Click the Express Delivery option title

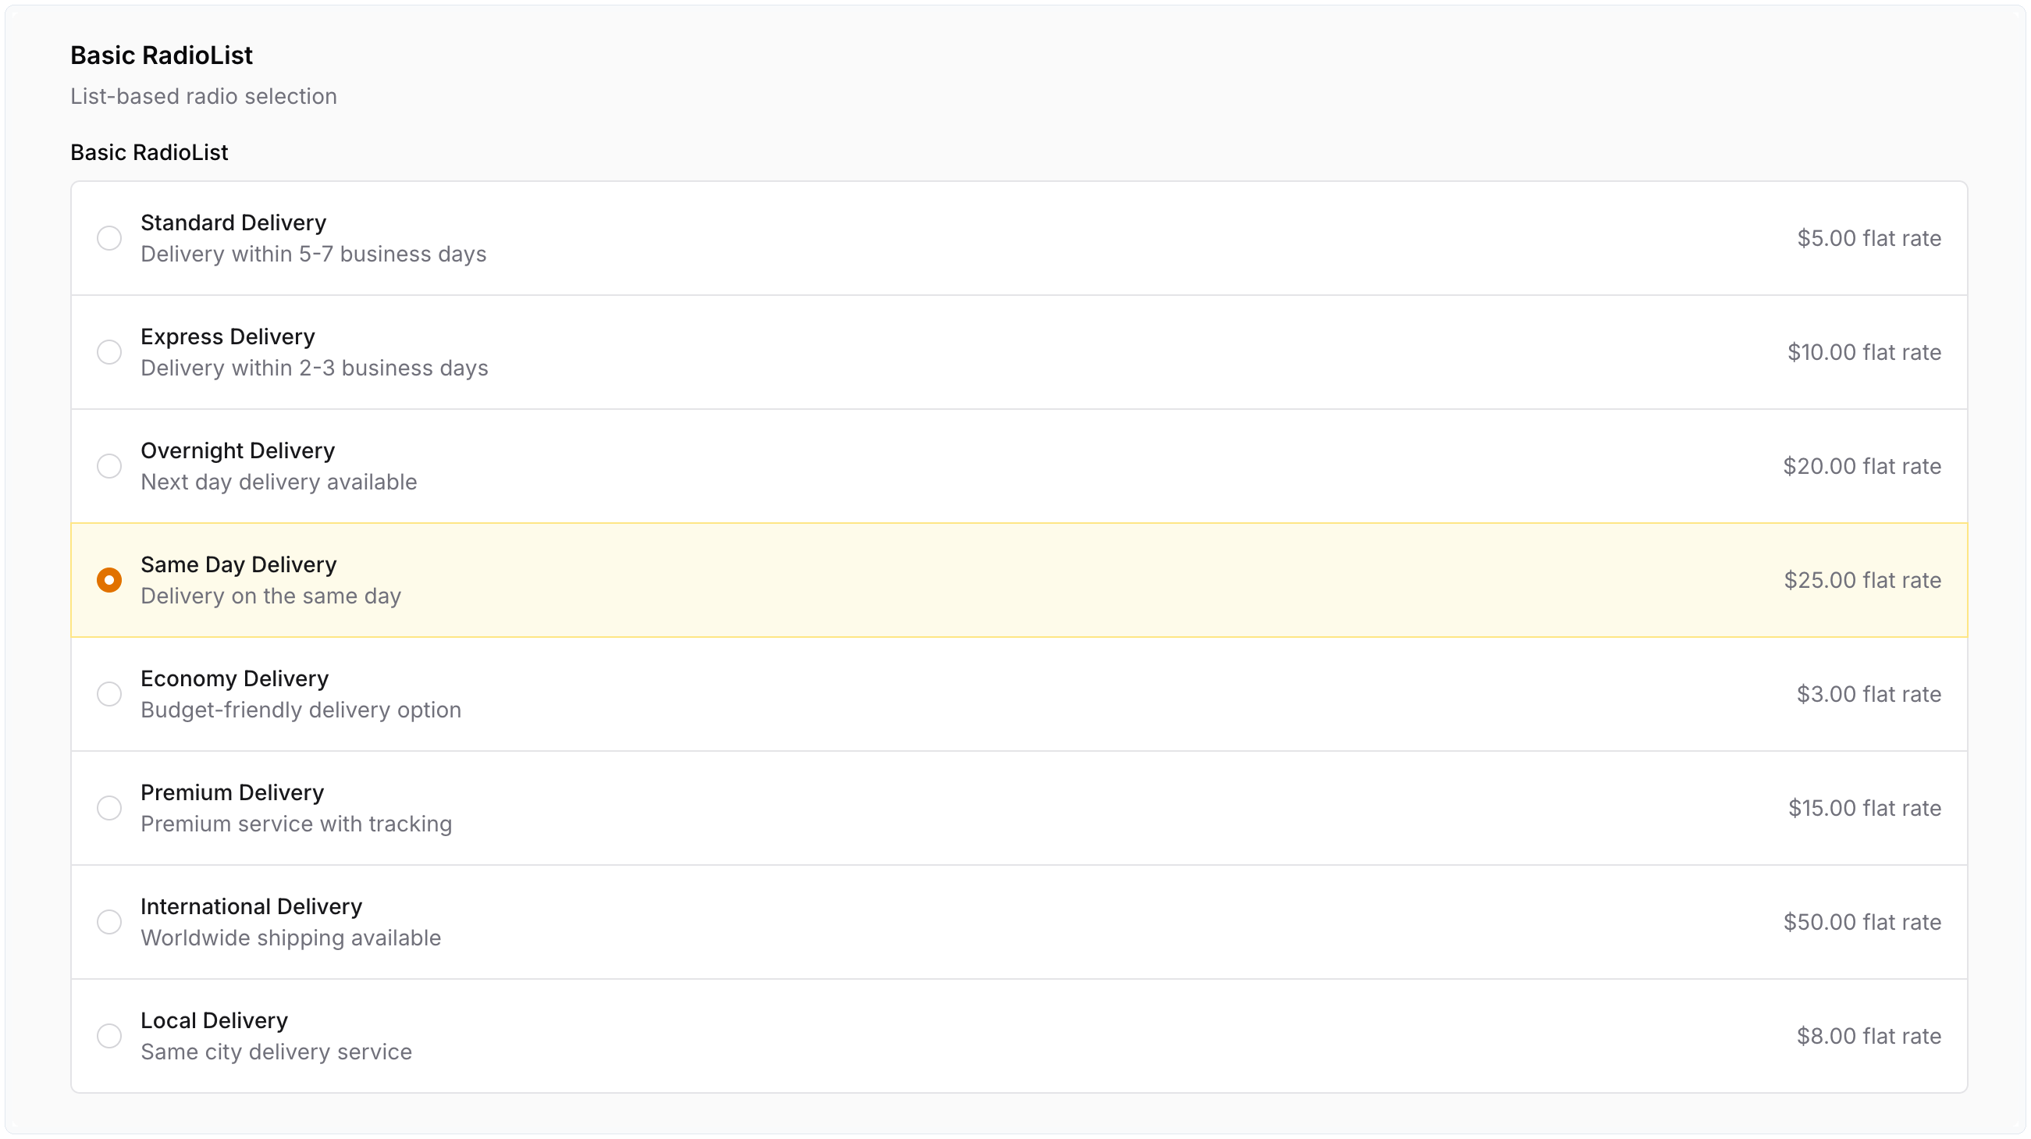tap(227, 336)
